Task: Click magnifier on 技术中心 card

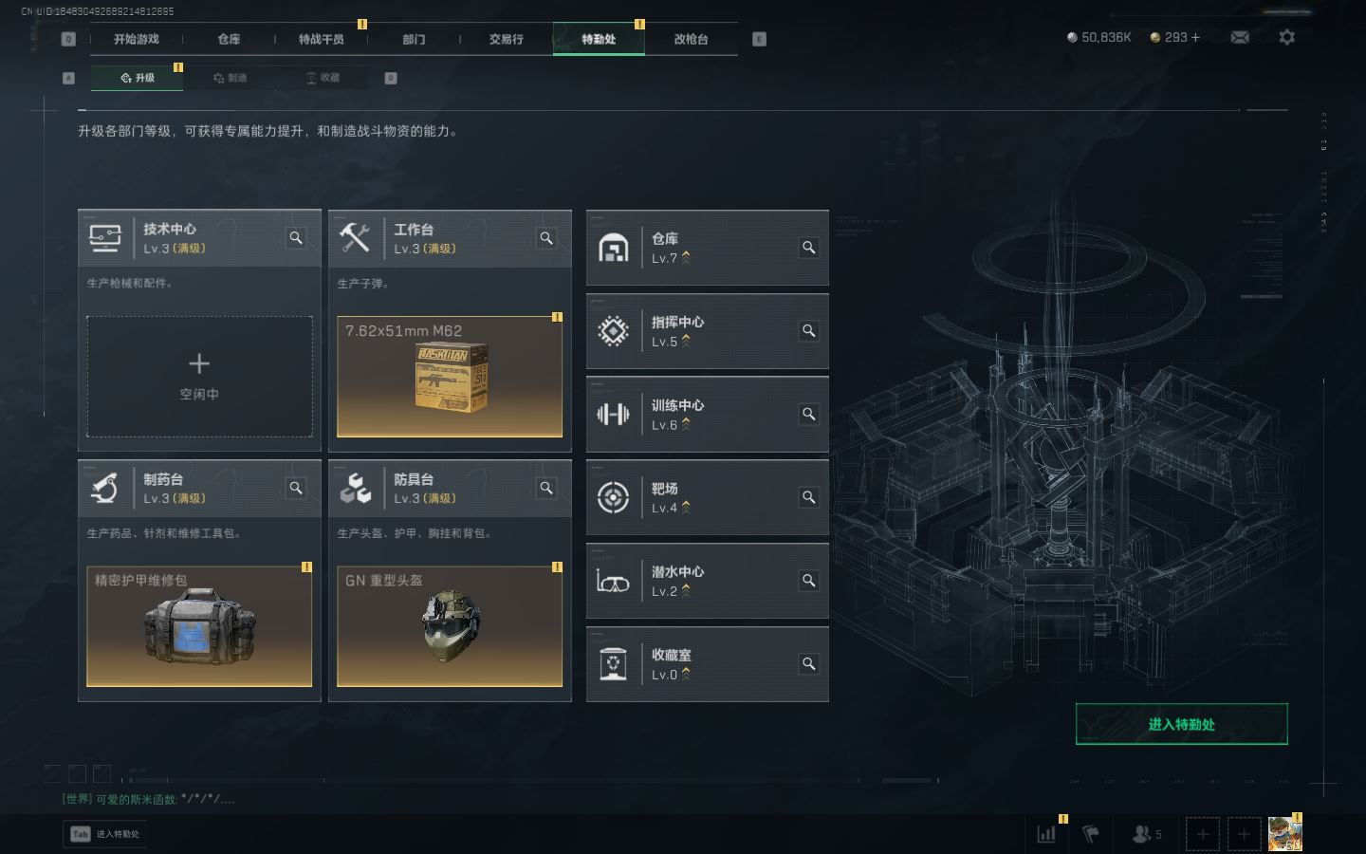Action: pyautogui.click(x=296, y=238)
